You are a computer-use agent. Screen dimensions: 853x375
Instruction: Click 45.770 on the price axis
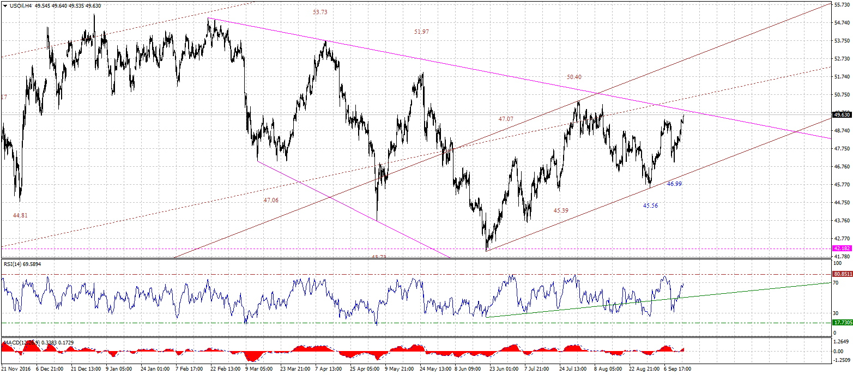(842, 184)
